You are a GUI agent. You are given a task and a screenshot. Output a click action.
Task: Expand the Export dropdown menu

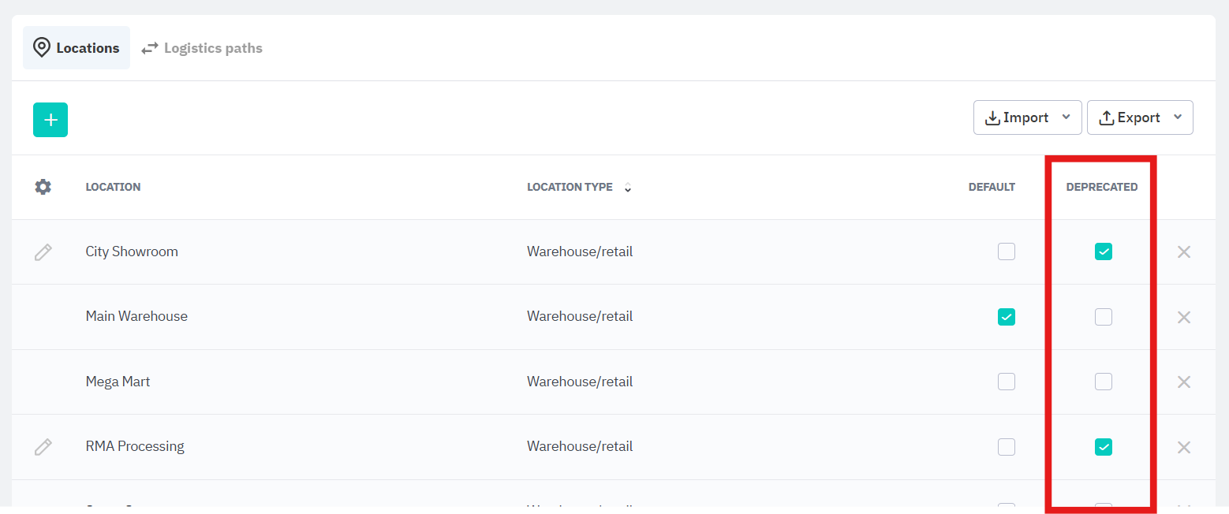(x=1139, y=117)
